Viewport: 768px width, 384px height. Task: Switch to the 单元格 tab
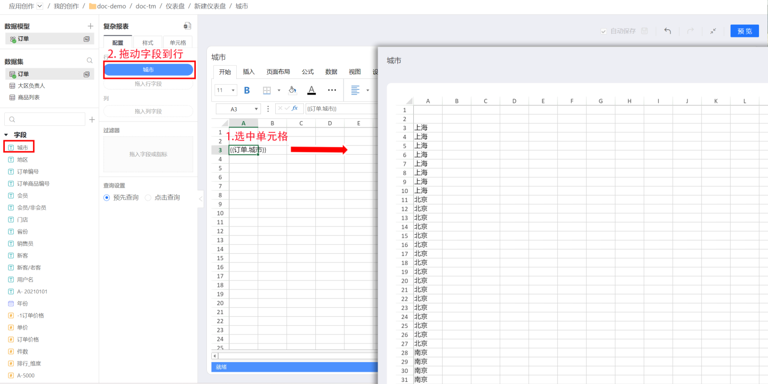point(178,43)
